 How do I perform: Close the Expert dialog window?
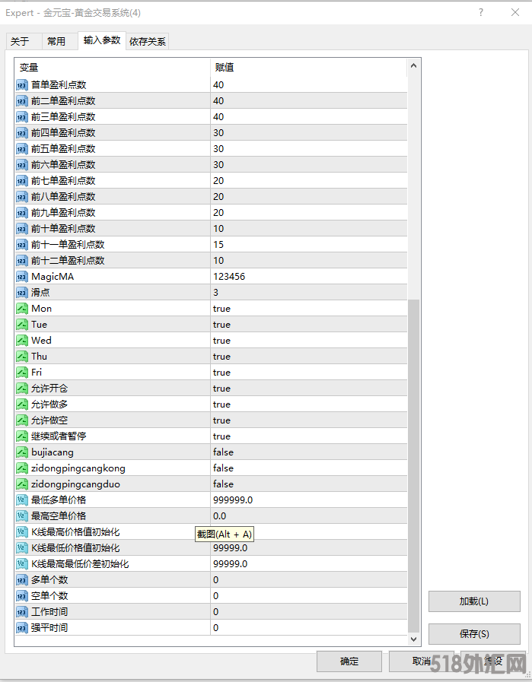pyautogui.click(x=515, y=12)
